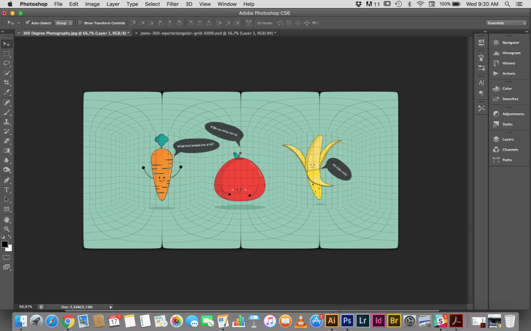Toggle the Auto-Select checkbox

pyautogui.click(x=27, y=23)
